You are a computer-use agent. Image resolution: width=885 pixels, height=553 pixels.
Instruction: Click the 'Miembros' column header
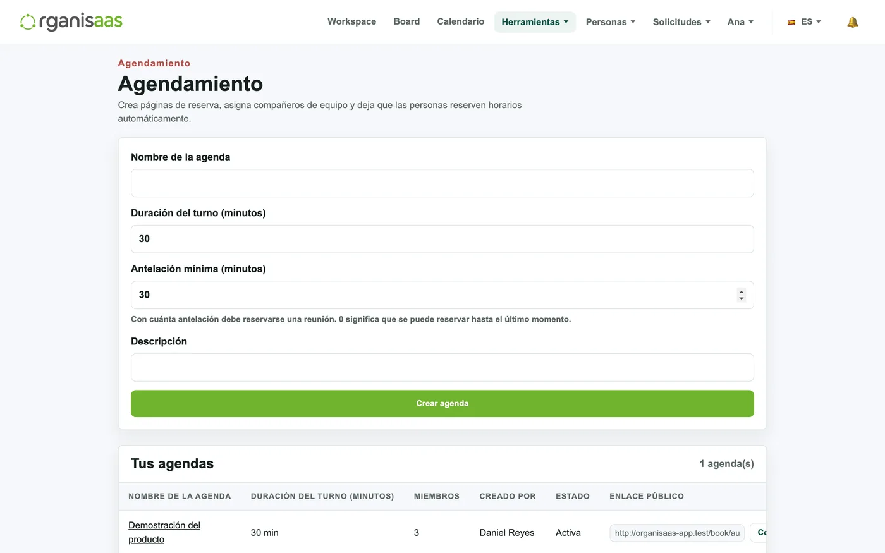[x=437, y=497]
